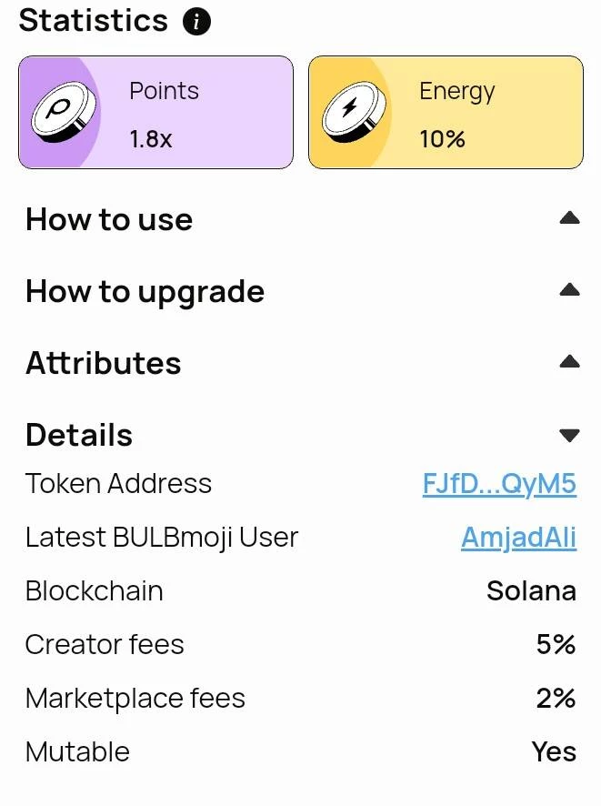Click the How to upgrade heading
This screenshot has width=601, height=806.
tap(145, 292)
